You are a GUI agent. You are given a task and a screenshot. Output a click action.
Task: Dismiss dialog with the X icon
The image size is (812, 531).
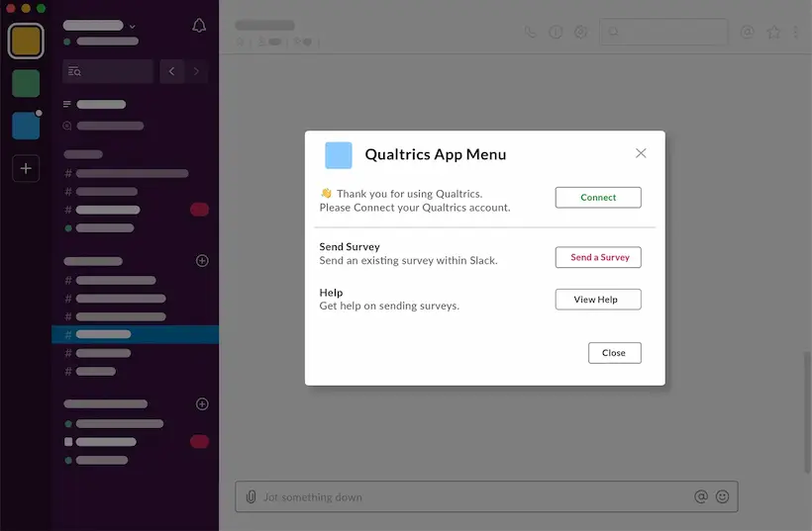point(641,153)
